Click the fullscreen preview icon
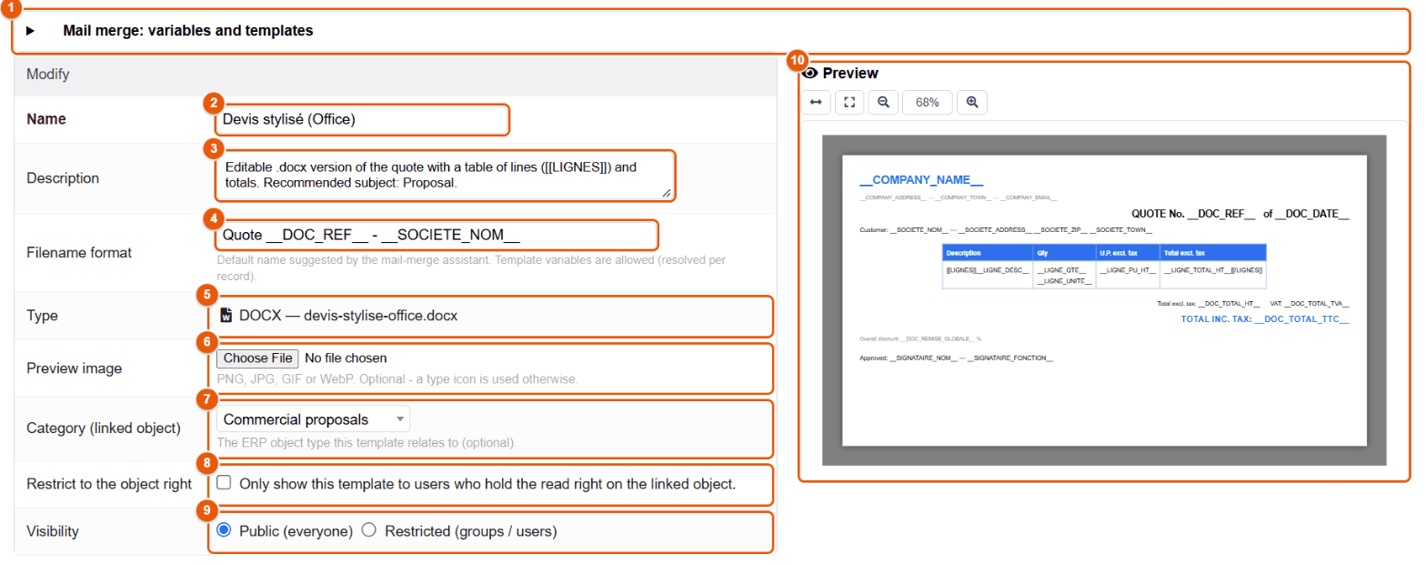Image resolution: width=1426 pixels, height=565 pixels. (x=849, y=102)
